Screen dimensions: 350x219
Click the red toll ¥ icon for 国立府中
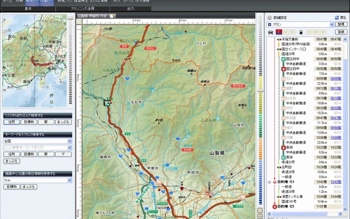click(x=283, y=69)
